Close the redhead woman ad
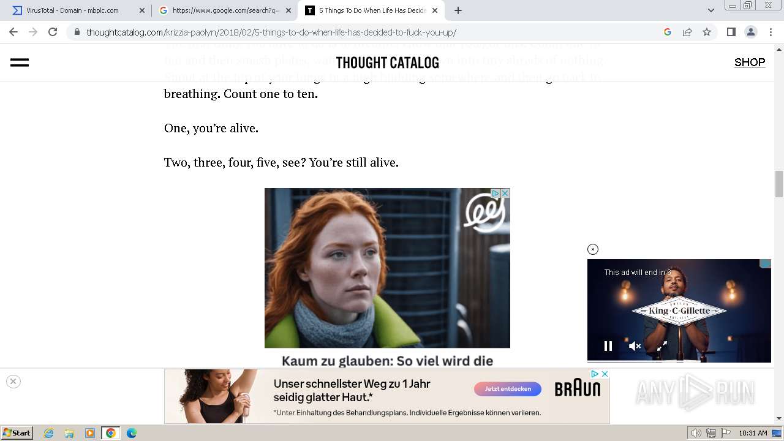This screenshot has width=784, height=441. pos(505,193)
